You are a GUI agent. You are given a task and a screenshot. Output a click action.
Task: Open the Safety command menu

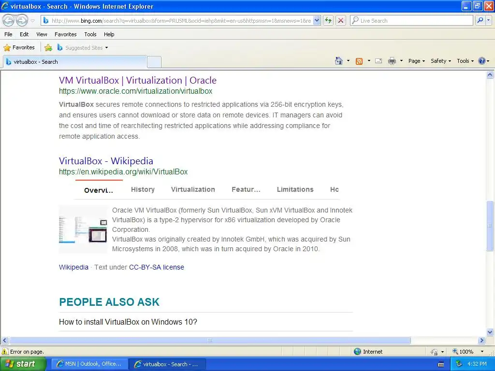(x=441, y=61)
